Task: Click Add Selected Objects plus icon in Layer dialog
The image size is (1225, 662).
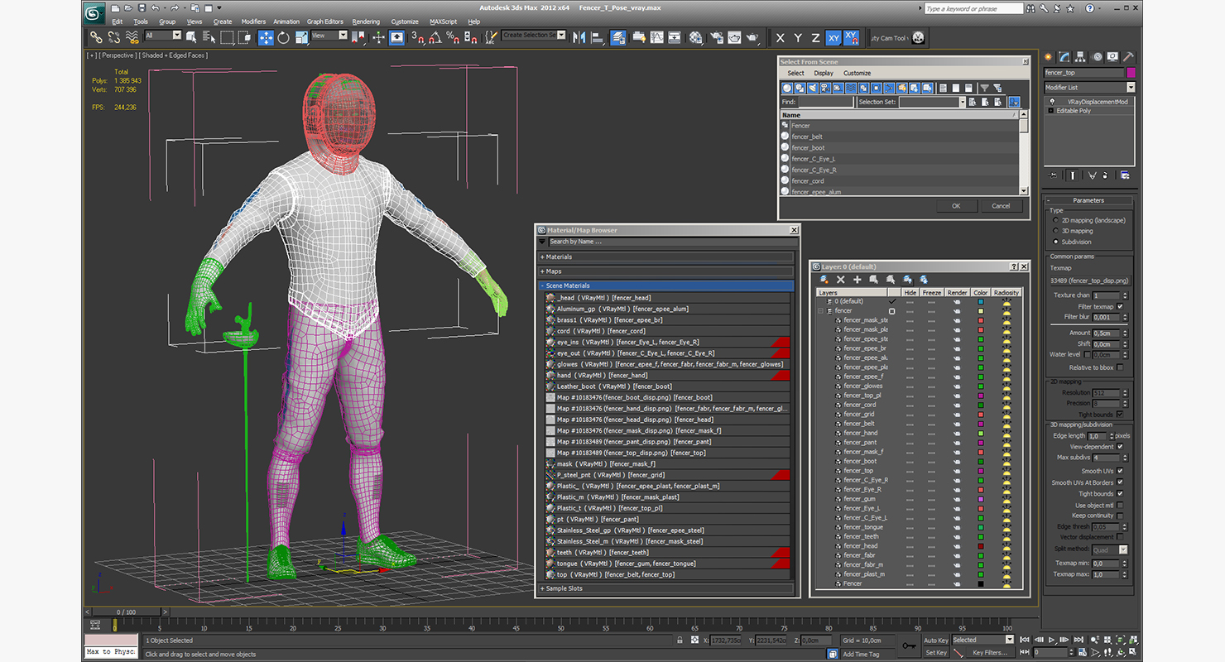Action: 857,280
